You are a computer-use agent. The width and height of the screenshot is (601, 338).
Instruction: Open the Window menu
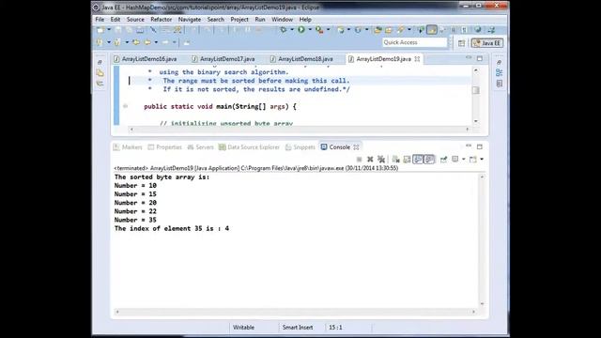(282, 19)
